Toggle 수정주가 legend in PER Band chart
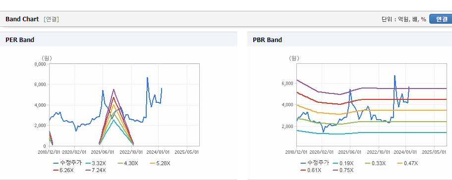452x180 pixels. coord(67,163)
